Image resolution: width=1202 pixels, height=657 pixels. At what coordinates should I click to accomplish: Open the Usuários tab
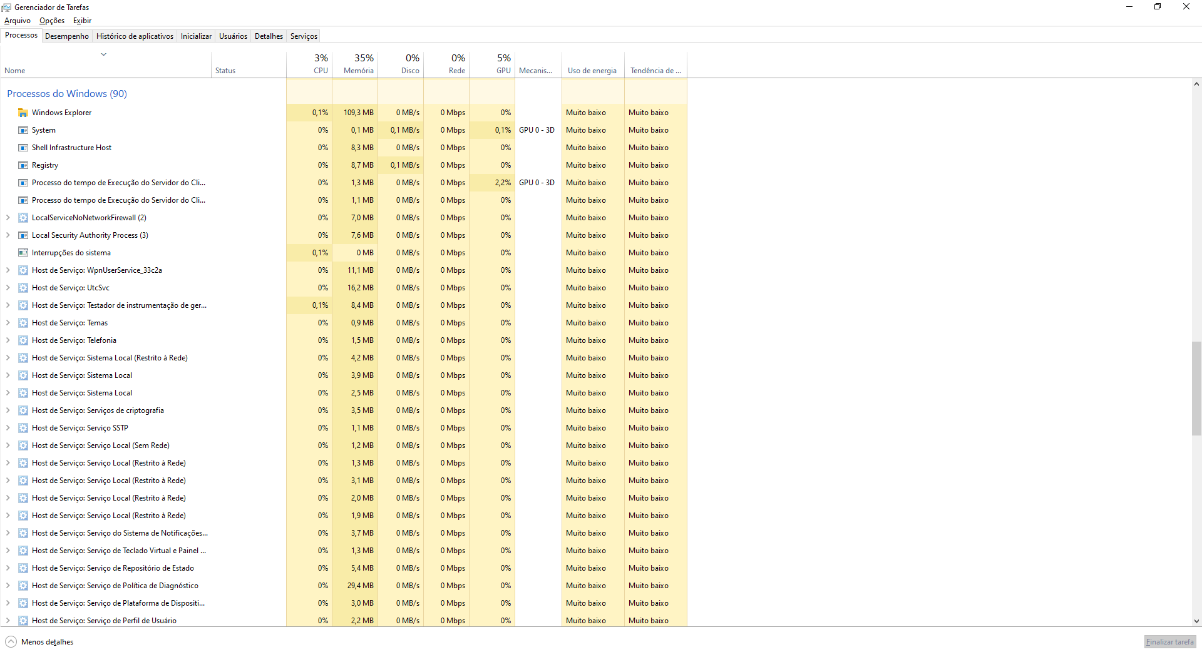point(233,36)
